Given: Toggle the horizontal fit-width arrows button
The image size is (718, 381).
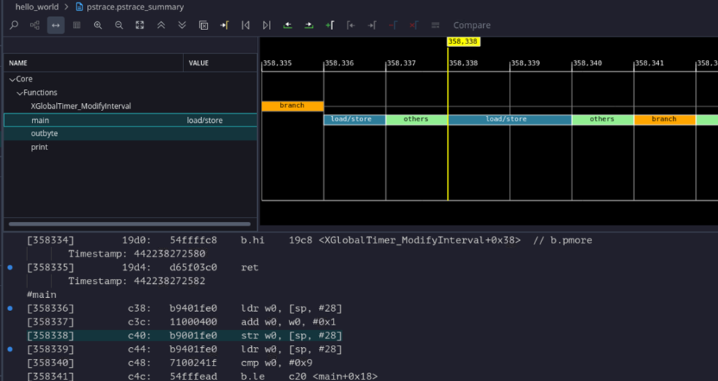Looking at the screenshot, I should [55, 25].
